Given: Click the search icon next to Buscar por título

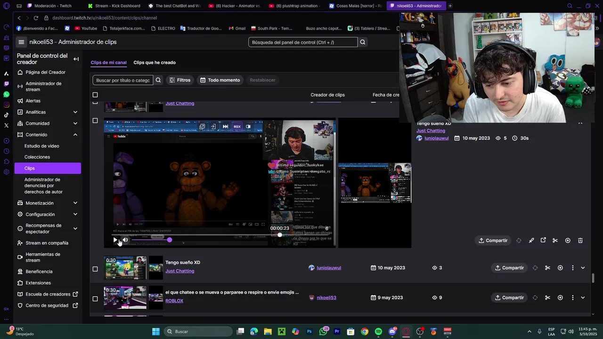Looking at the screenshot, I should [x=158, y=80].
